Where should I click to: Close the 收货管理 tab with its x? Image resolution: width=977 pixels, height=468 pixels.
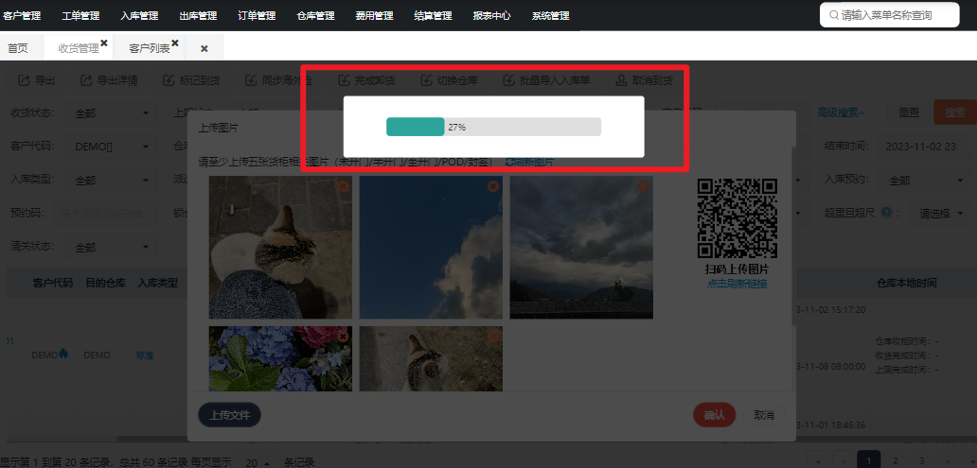coord(104,43)
